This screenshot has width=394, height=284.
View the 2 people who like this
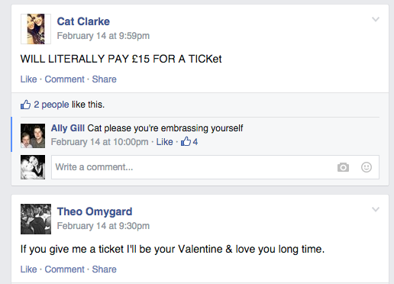coord(51,105)
